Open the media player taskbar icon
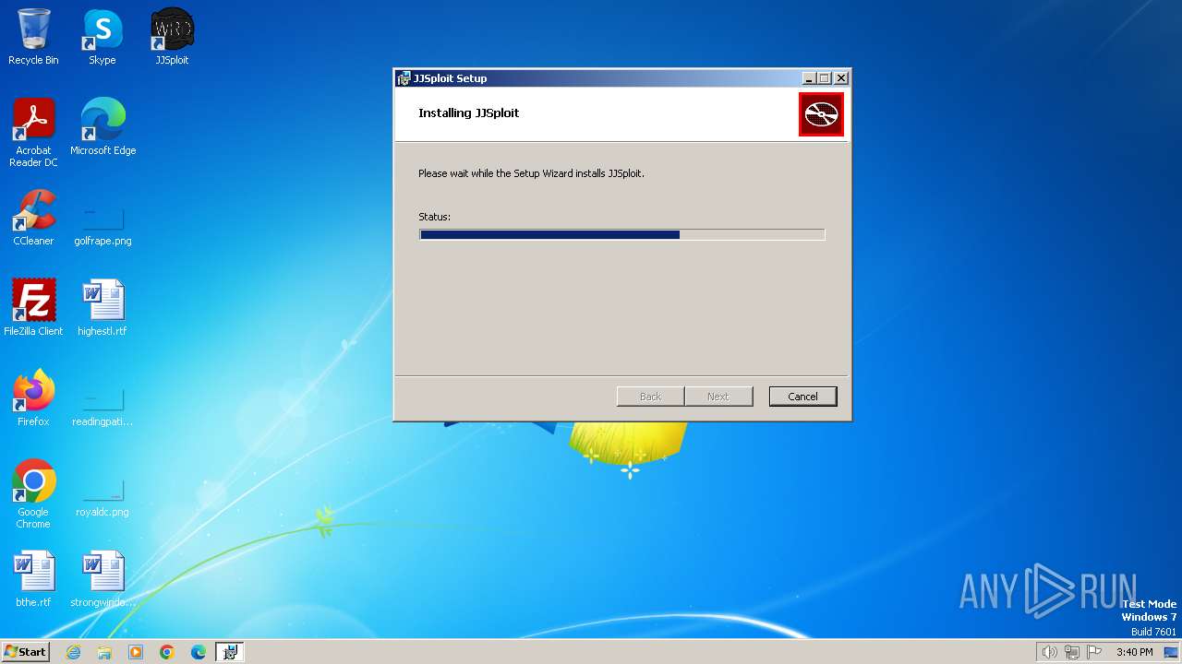This screenshot has width=1182, height=664. click(136, 652)
